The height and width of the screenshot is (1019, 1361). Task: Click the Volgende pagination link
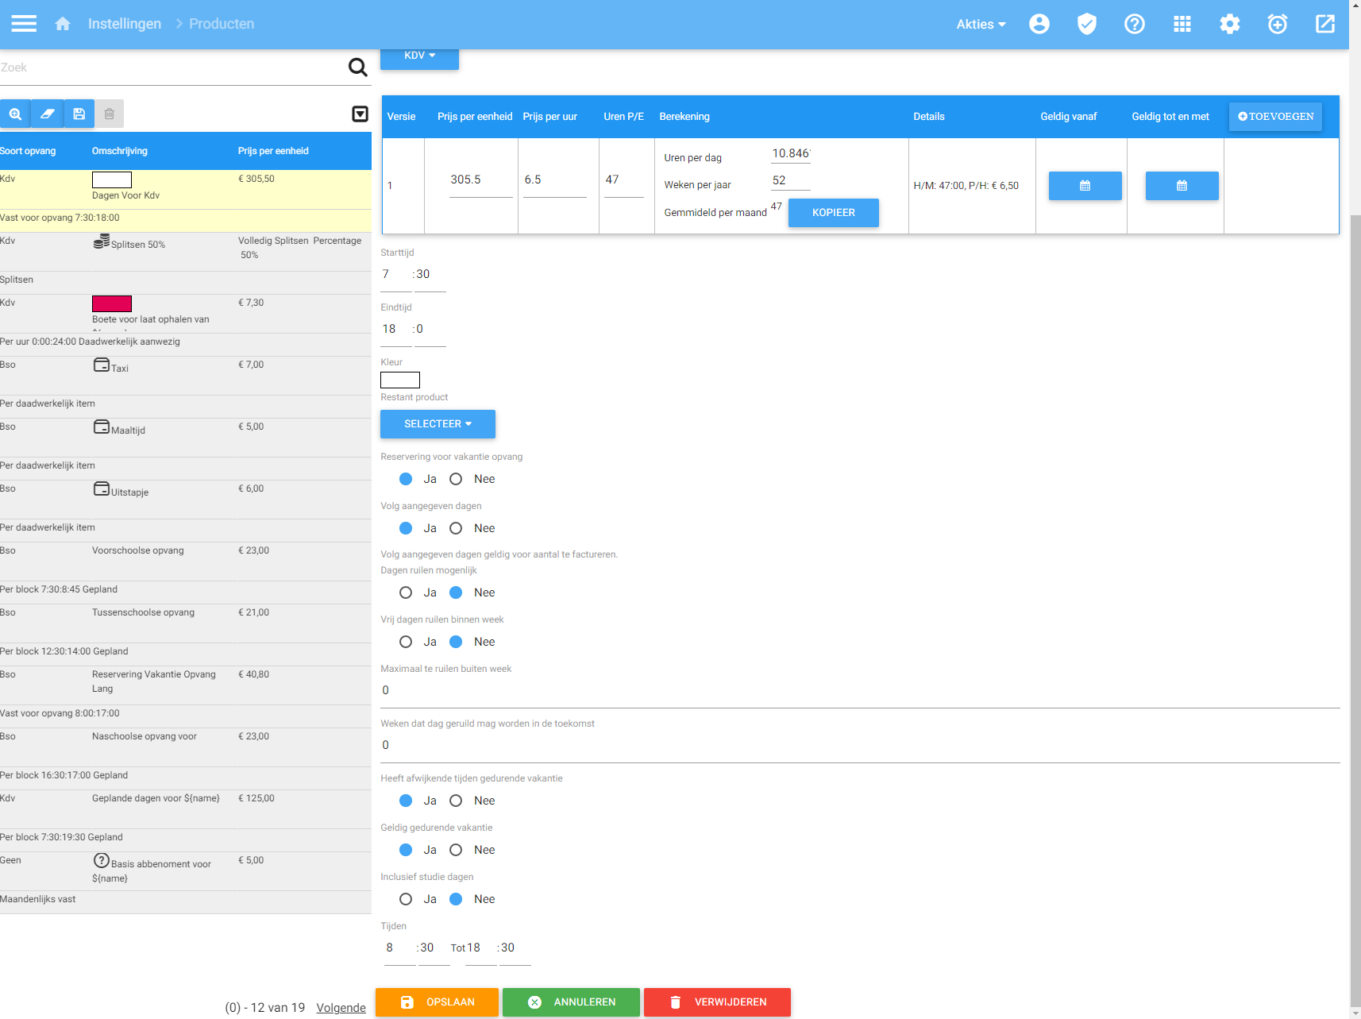tap(341, 1007)
